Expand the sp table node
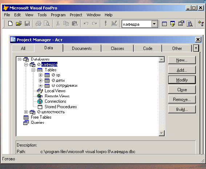This screenshot has height=169, width=206. (x=40, y=75)
